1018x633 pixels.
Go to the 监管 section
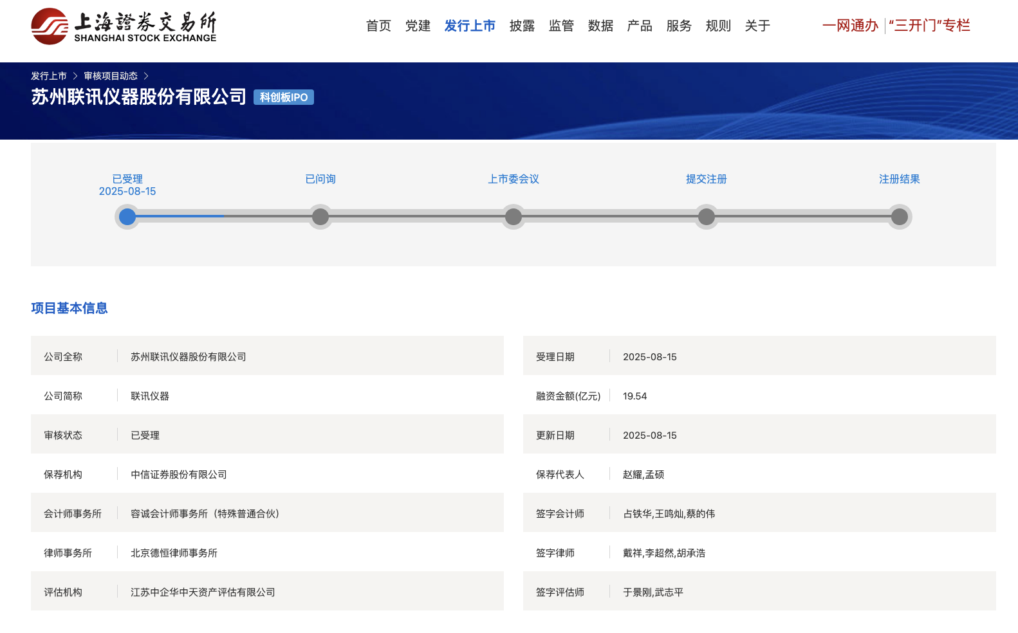(561, 26)
